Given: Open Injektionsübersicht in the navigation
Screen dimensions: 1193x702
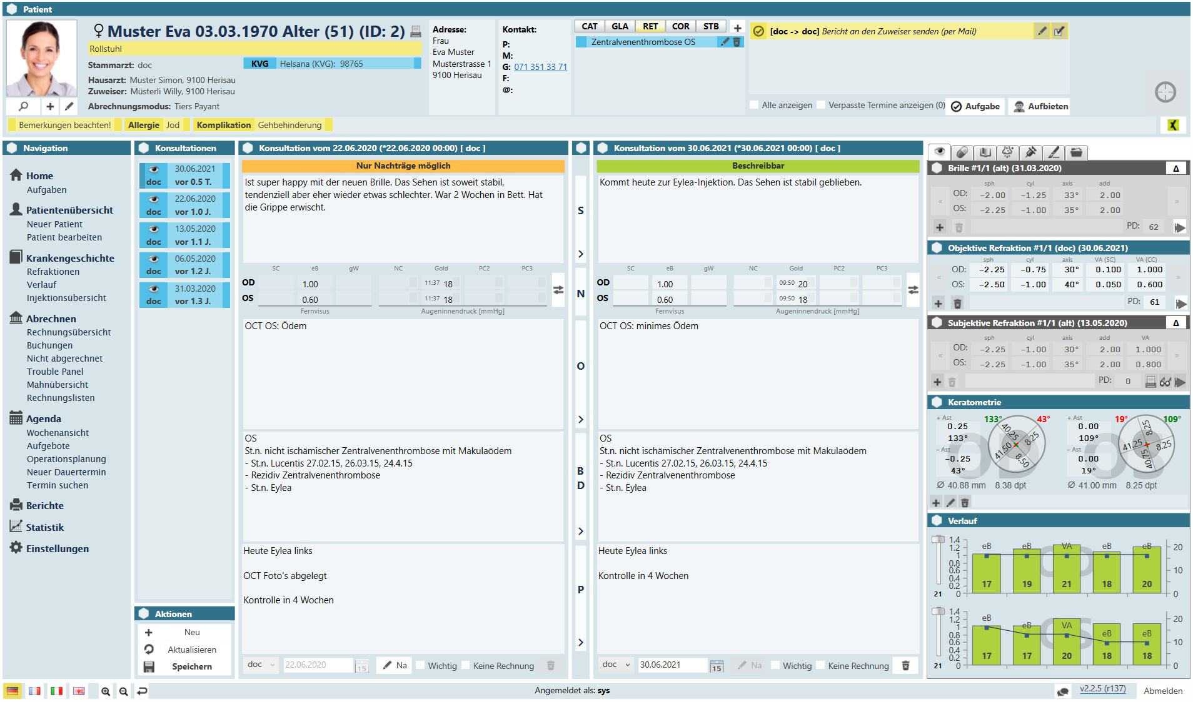Looking at the screenshot, I should tap(66, 298).
